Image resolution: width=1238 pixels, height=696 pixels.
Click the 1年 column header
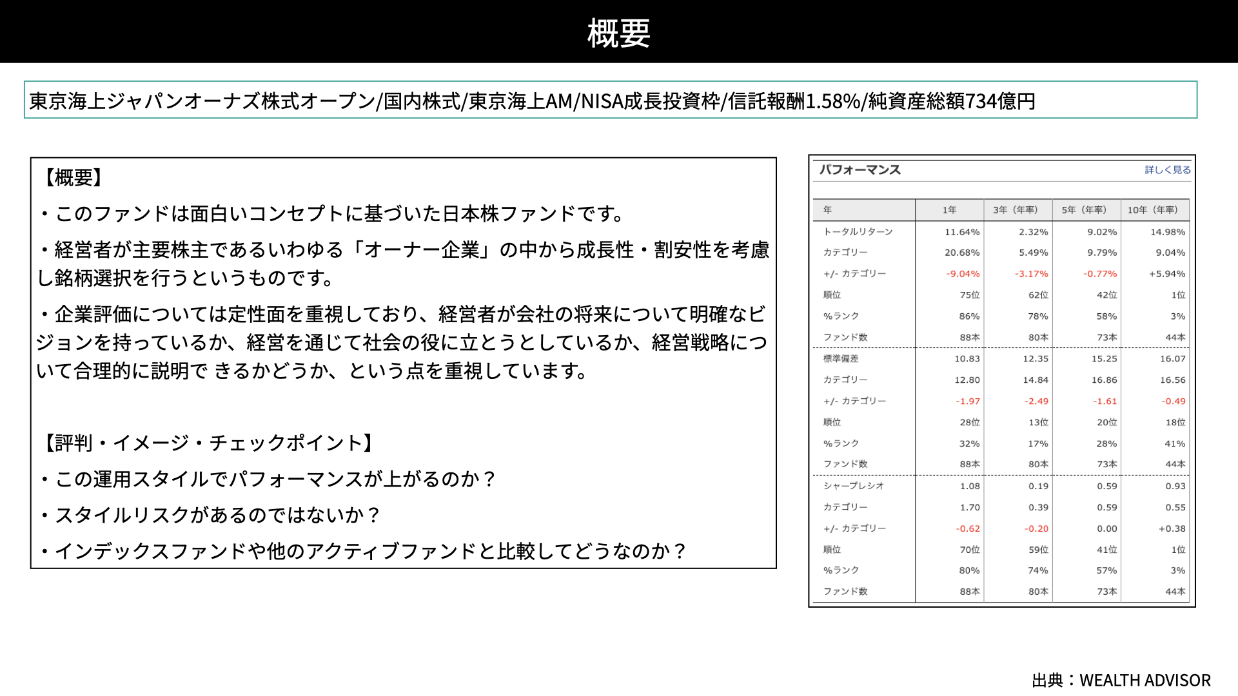[x=949, y=210]
